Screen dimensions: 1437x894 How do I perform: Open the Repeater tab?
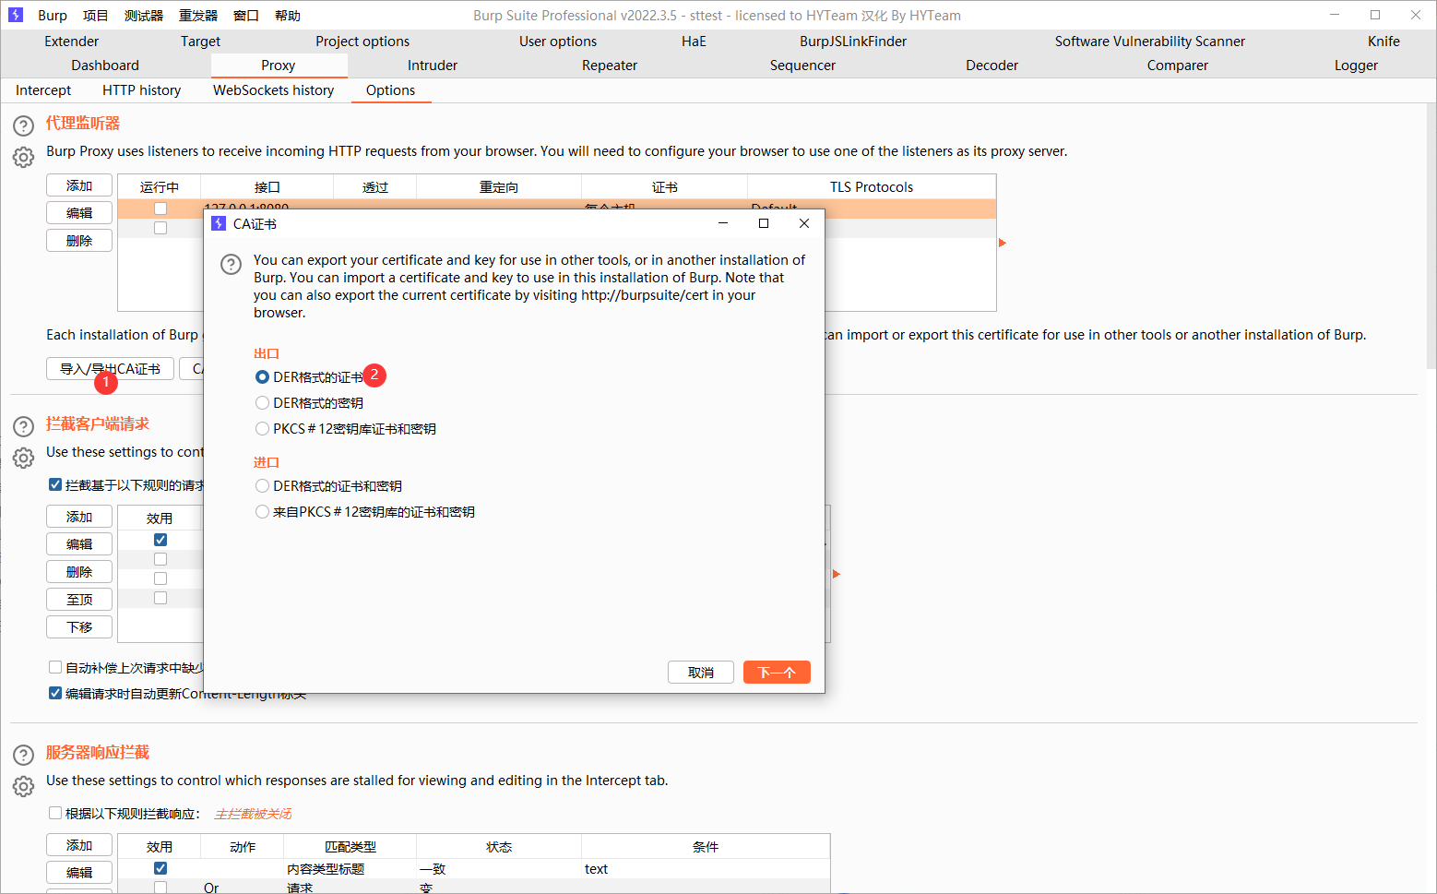[x=610, y=66]
